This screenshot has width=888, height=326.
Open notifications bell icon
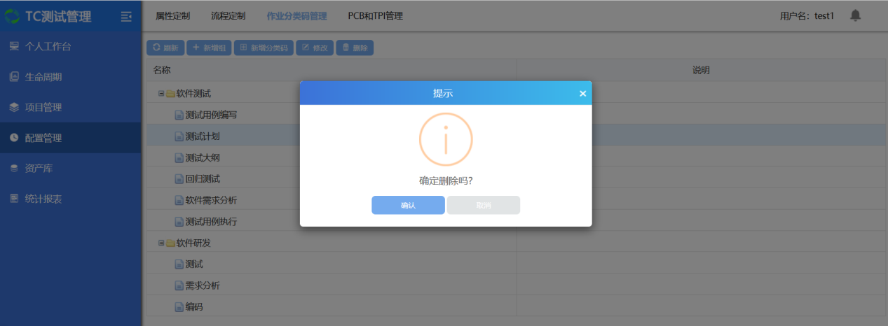pyautogui.click(x=855, y=15)
